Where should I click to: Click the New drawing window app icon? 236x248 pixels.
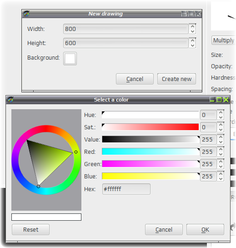click(x=26, y=14)
